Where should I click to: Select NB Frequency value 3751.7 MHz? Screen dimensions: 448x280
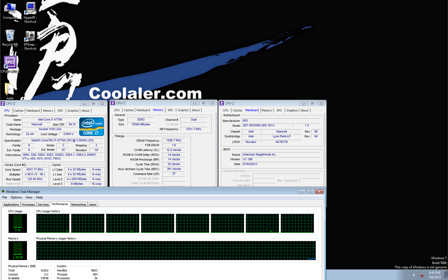(x=194, y=129)
